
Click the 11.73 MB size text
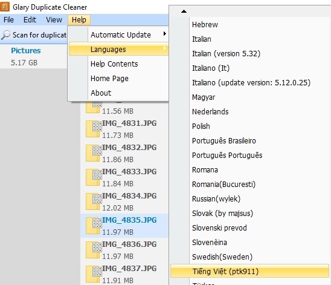(118, 136)
